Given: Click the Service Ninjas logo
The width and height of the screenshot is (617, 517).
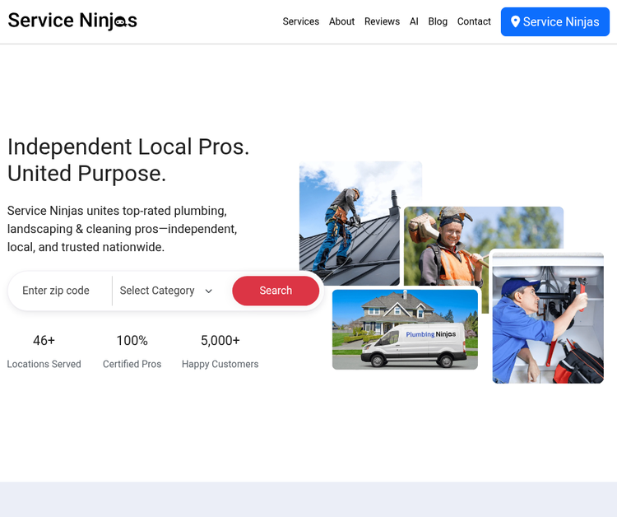Looking at the screenshot, I should point(72,21).
